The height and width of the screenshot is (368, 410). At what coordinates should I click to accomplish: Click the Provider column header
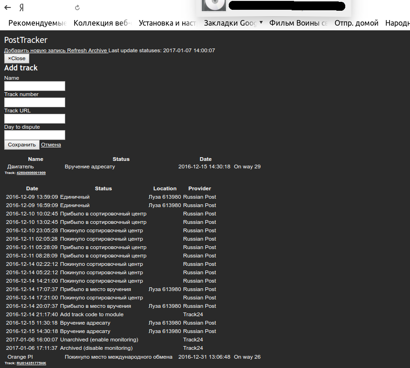(199, 189)
